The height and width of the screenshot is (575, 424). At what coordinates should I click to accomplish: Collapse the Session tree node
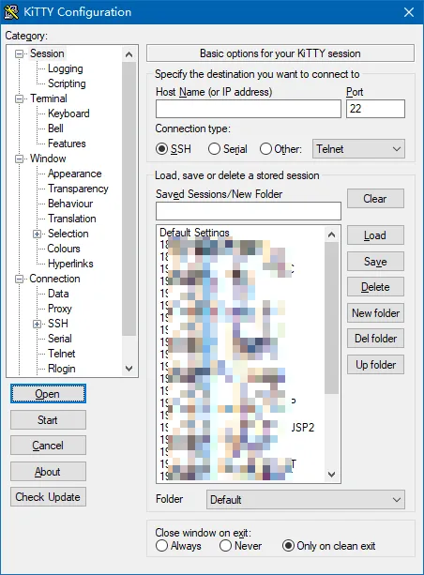coord(19,53)
